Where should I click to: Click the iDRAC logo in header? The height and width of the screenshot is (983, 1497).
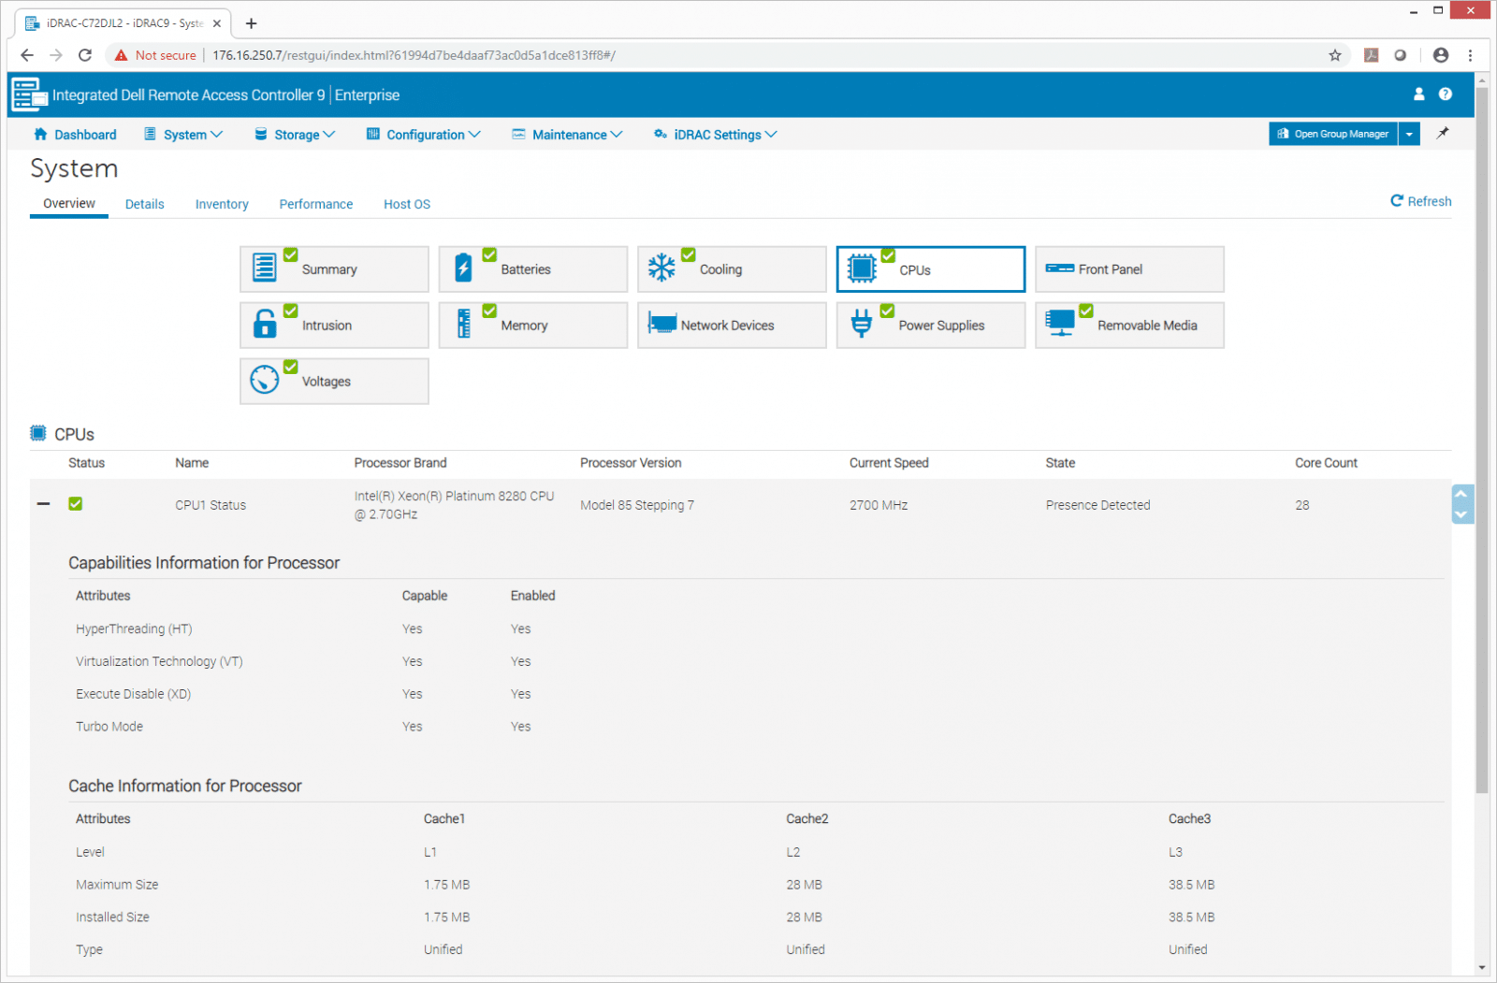(29, 94)
